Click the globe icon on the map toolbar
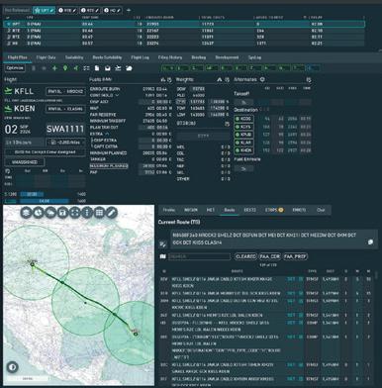 click(39, 213)
